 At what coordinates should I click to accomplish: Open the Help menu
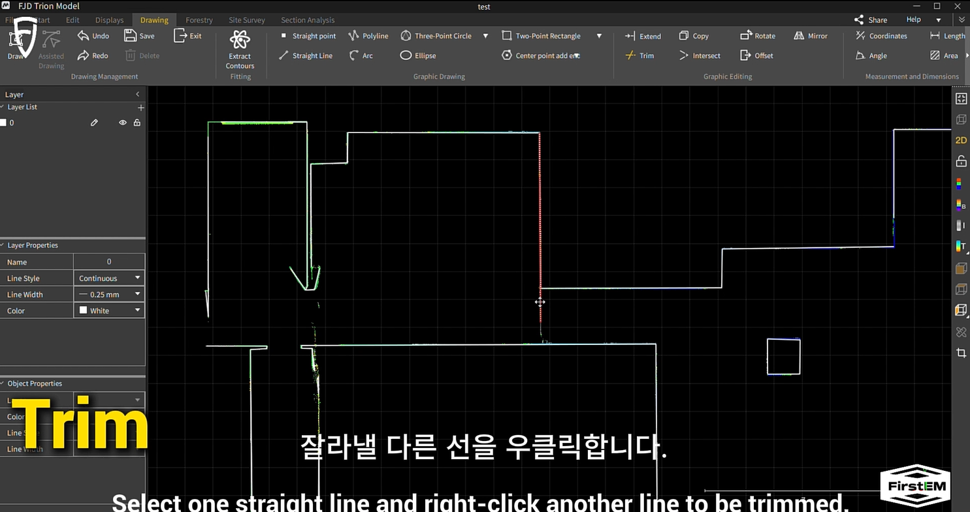click(913, 20)
